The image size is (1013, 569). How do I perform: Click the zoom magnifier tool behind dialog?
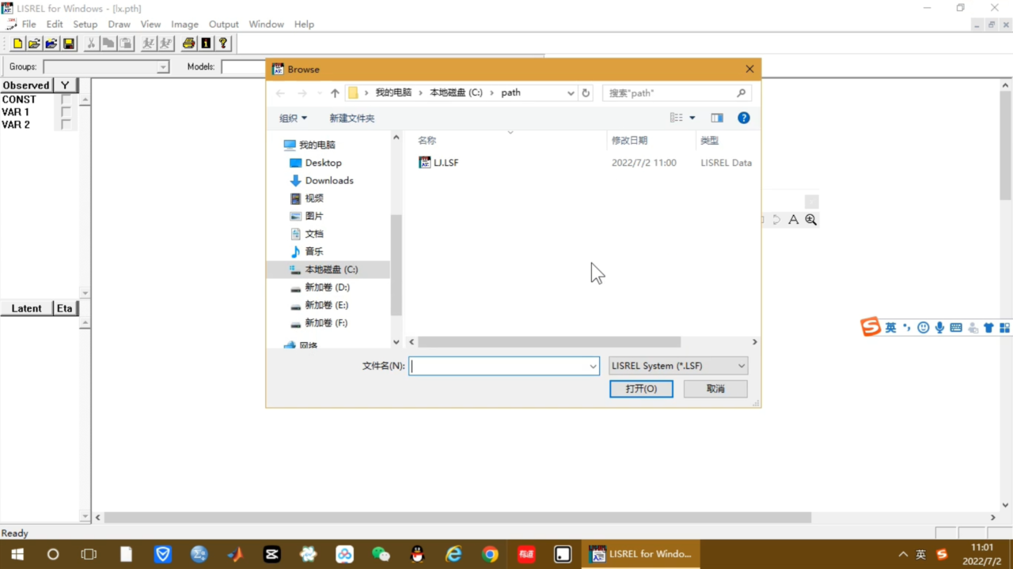click(810, 220)
